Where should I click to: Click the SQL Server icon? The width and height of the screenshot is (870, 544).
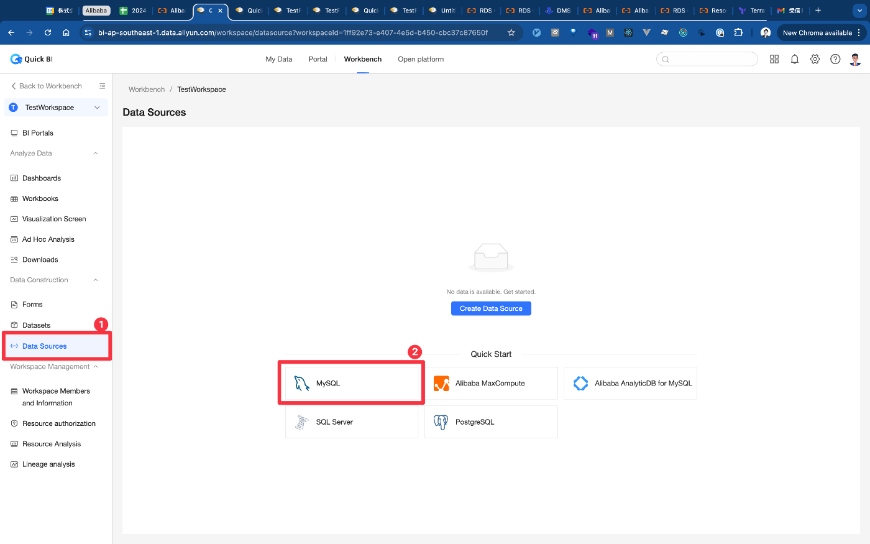click(302, 422)
